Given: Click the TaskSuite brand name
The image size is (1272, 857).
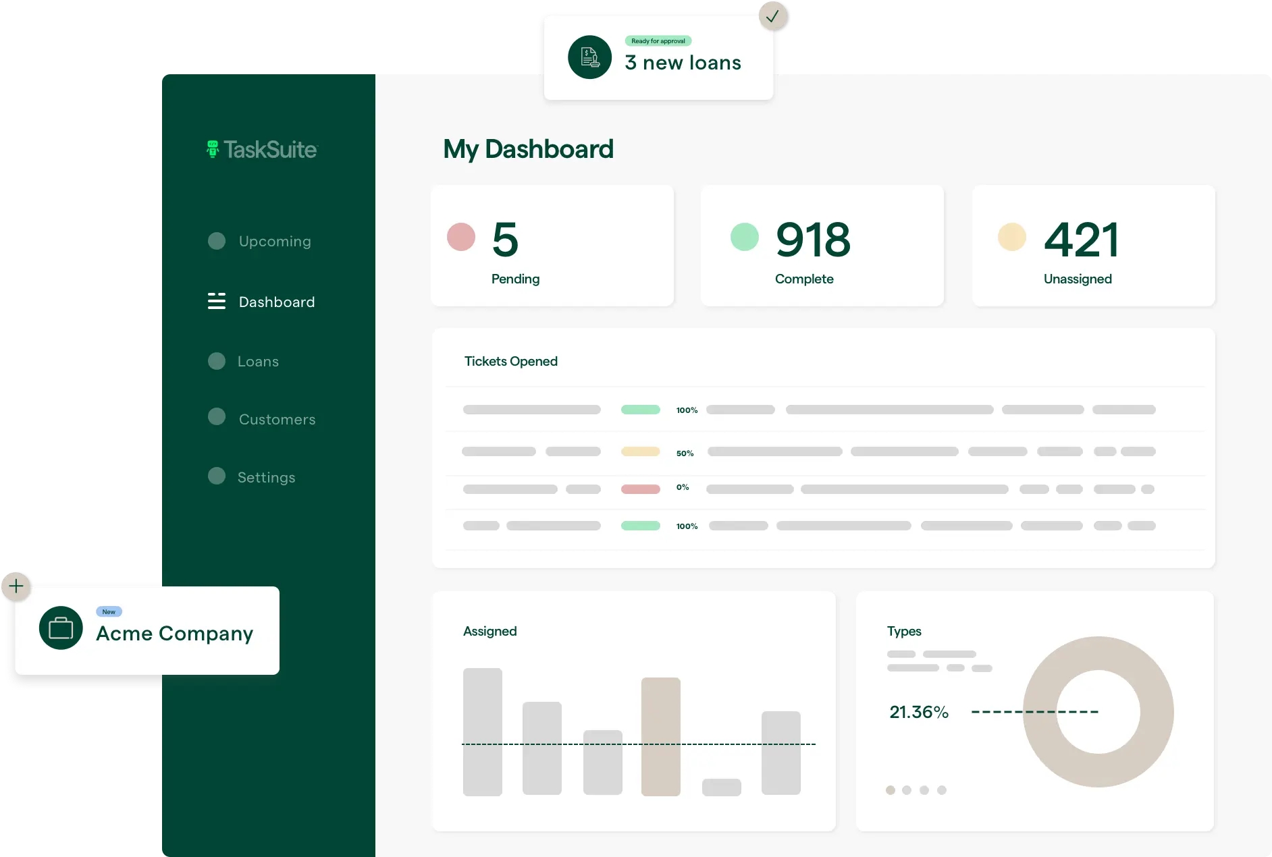Looking at the screenshot, I should 270,150.
